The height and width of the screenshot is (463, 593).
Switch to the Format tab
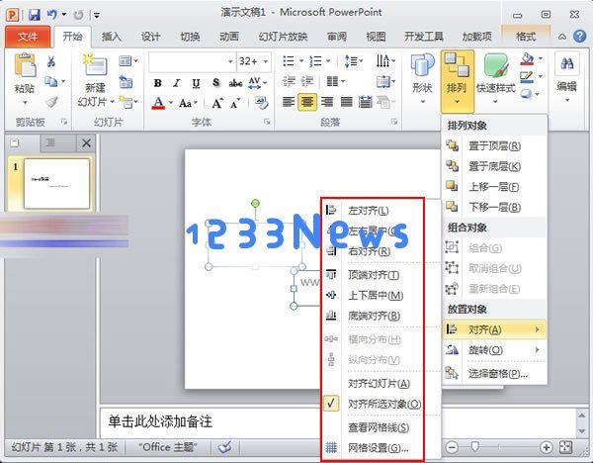526,37
